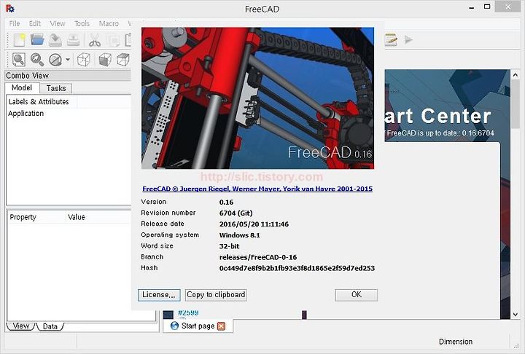Open the Macros notepad icon
Screen dimensions: 525x354
click(x=391, y=40)
